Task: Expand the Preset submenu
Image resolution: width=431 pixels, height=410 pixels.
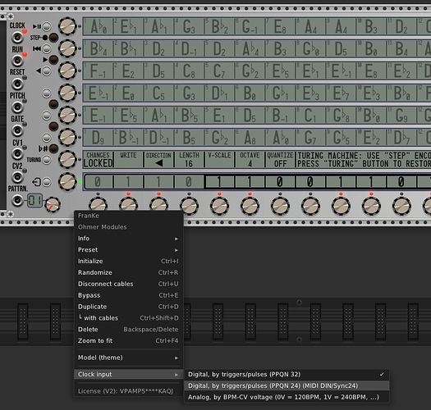Action: coord(128,250)
